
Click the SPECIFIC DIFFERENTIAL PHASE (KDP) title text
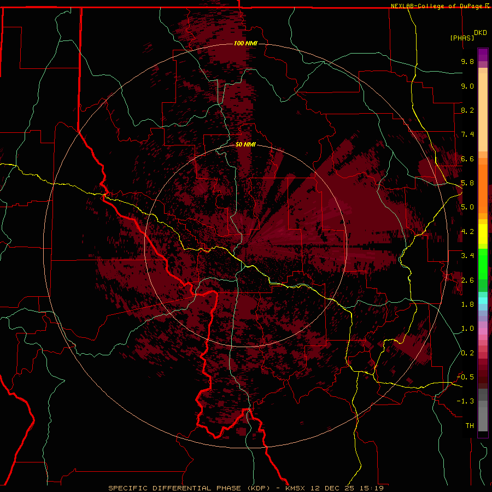[189, 488]
